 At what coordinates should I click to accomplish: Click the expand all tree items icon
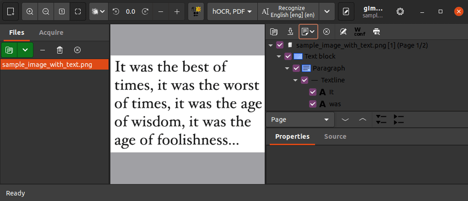[381, 120]
